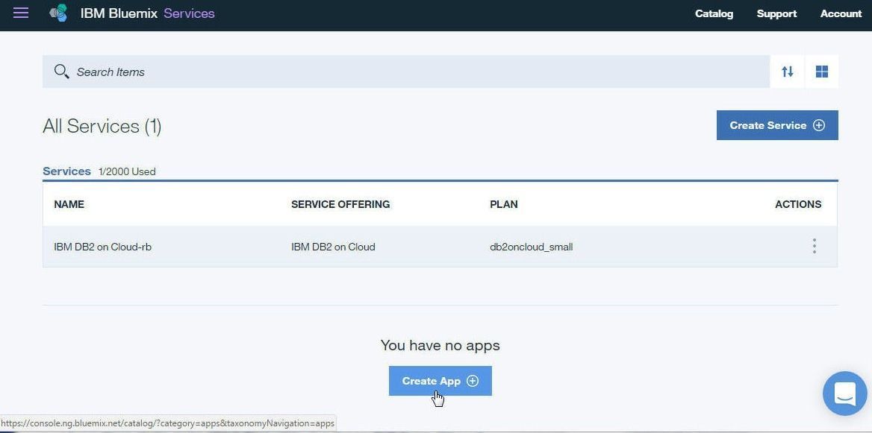
Task: Click the Create Service button
Action: [x=777, y=125]
